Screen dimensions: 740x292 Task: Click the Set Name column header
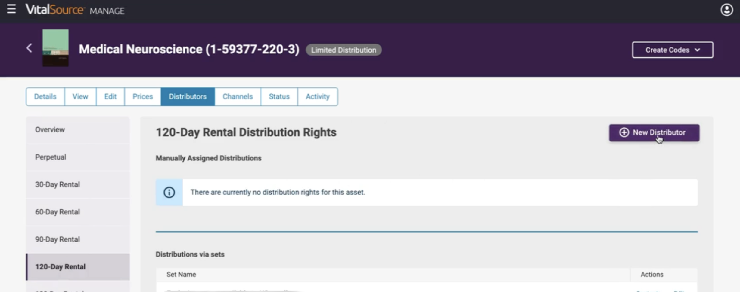(181, 275)
